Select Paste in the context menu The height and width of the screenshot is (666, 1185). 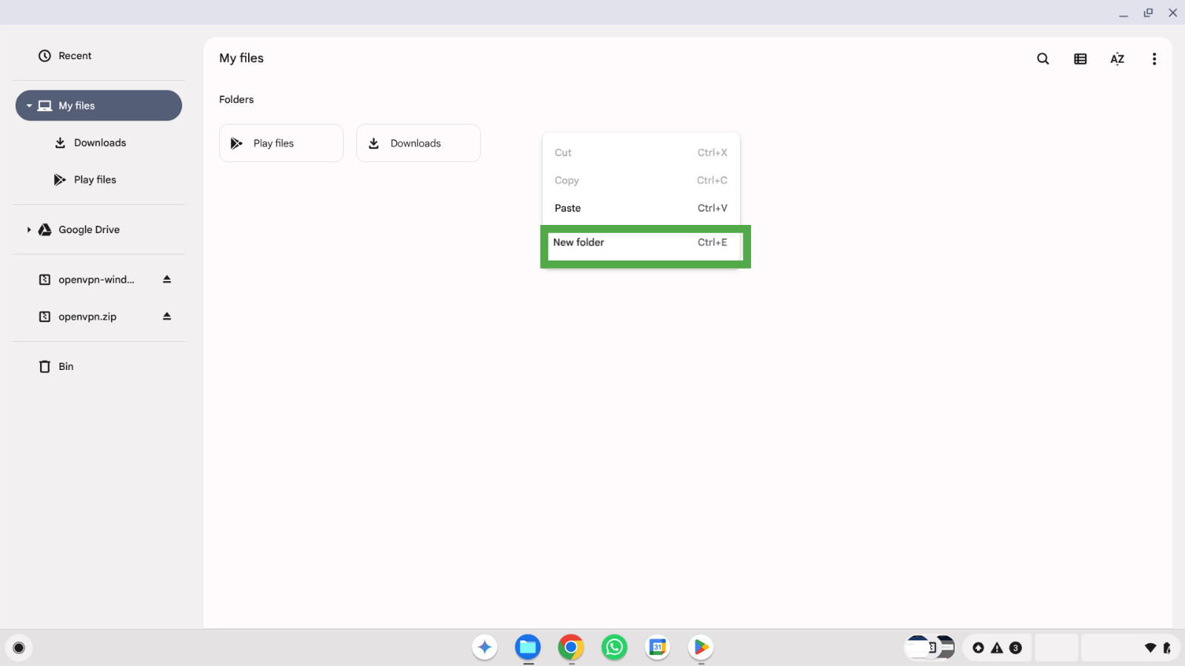click(641, 208)
